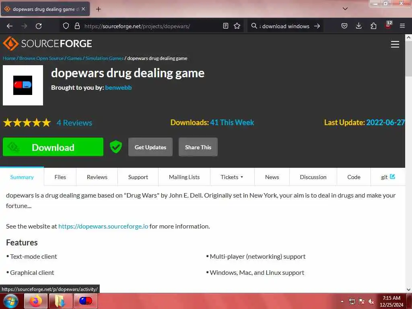Click the padlock site info icon
The height and width of the screenshot is (309, 412).
[77, 26]
